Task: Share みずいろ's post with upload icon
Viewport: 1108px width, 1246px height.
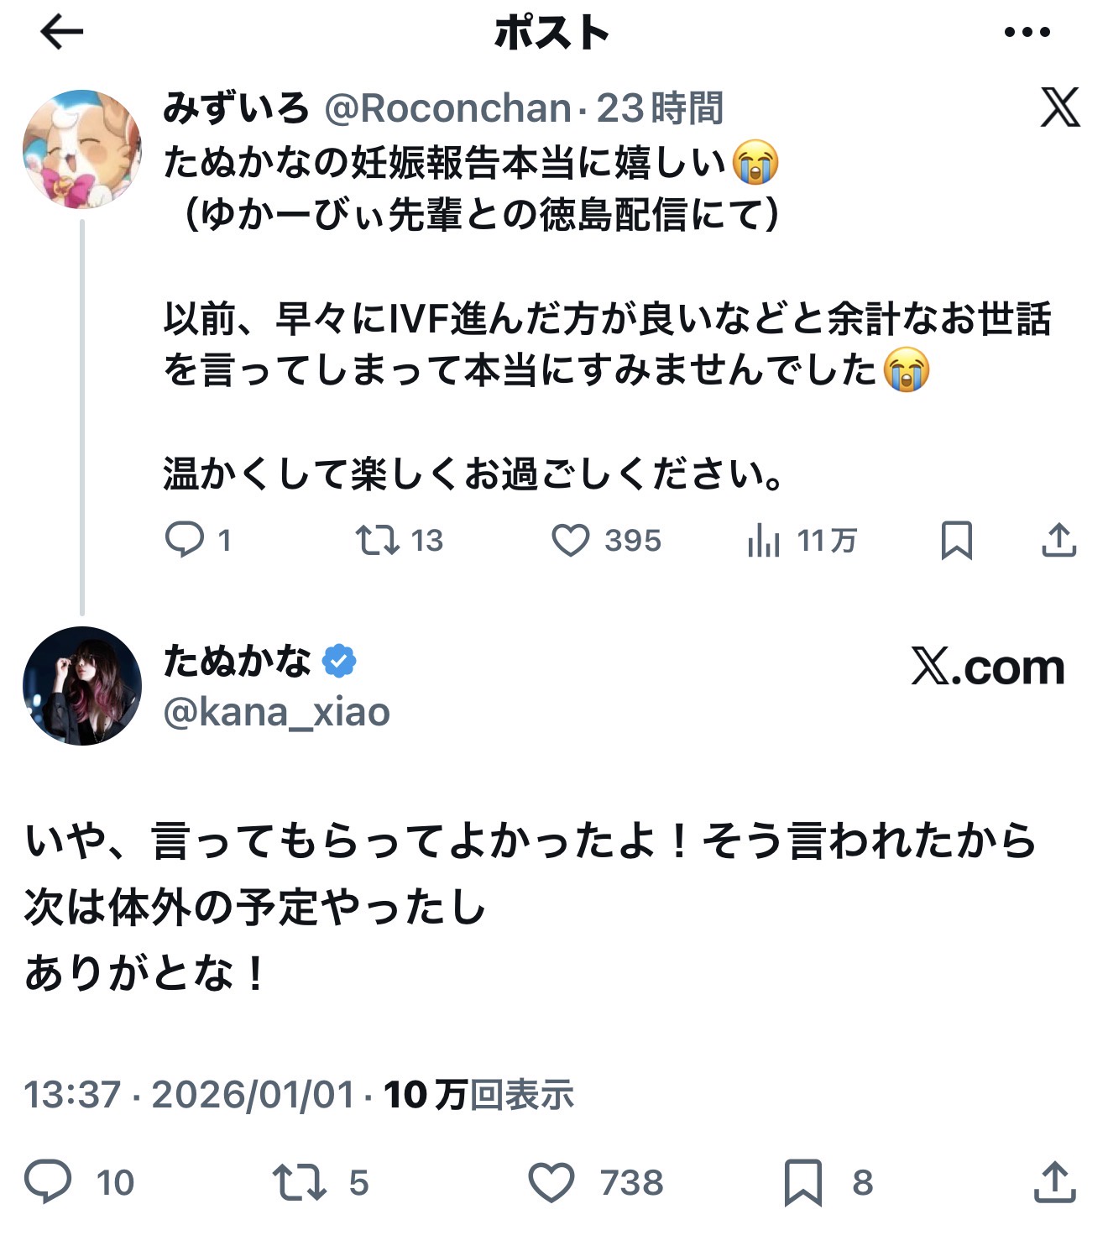Action: [x=1058, y=540]
